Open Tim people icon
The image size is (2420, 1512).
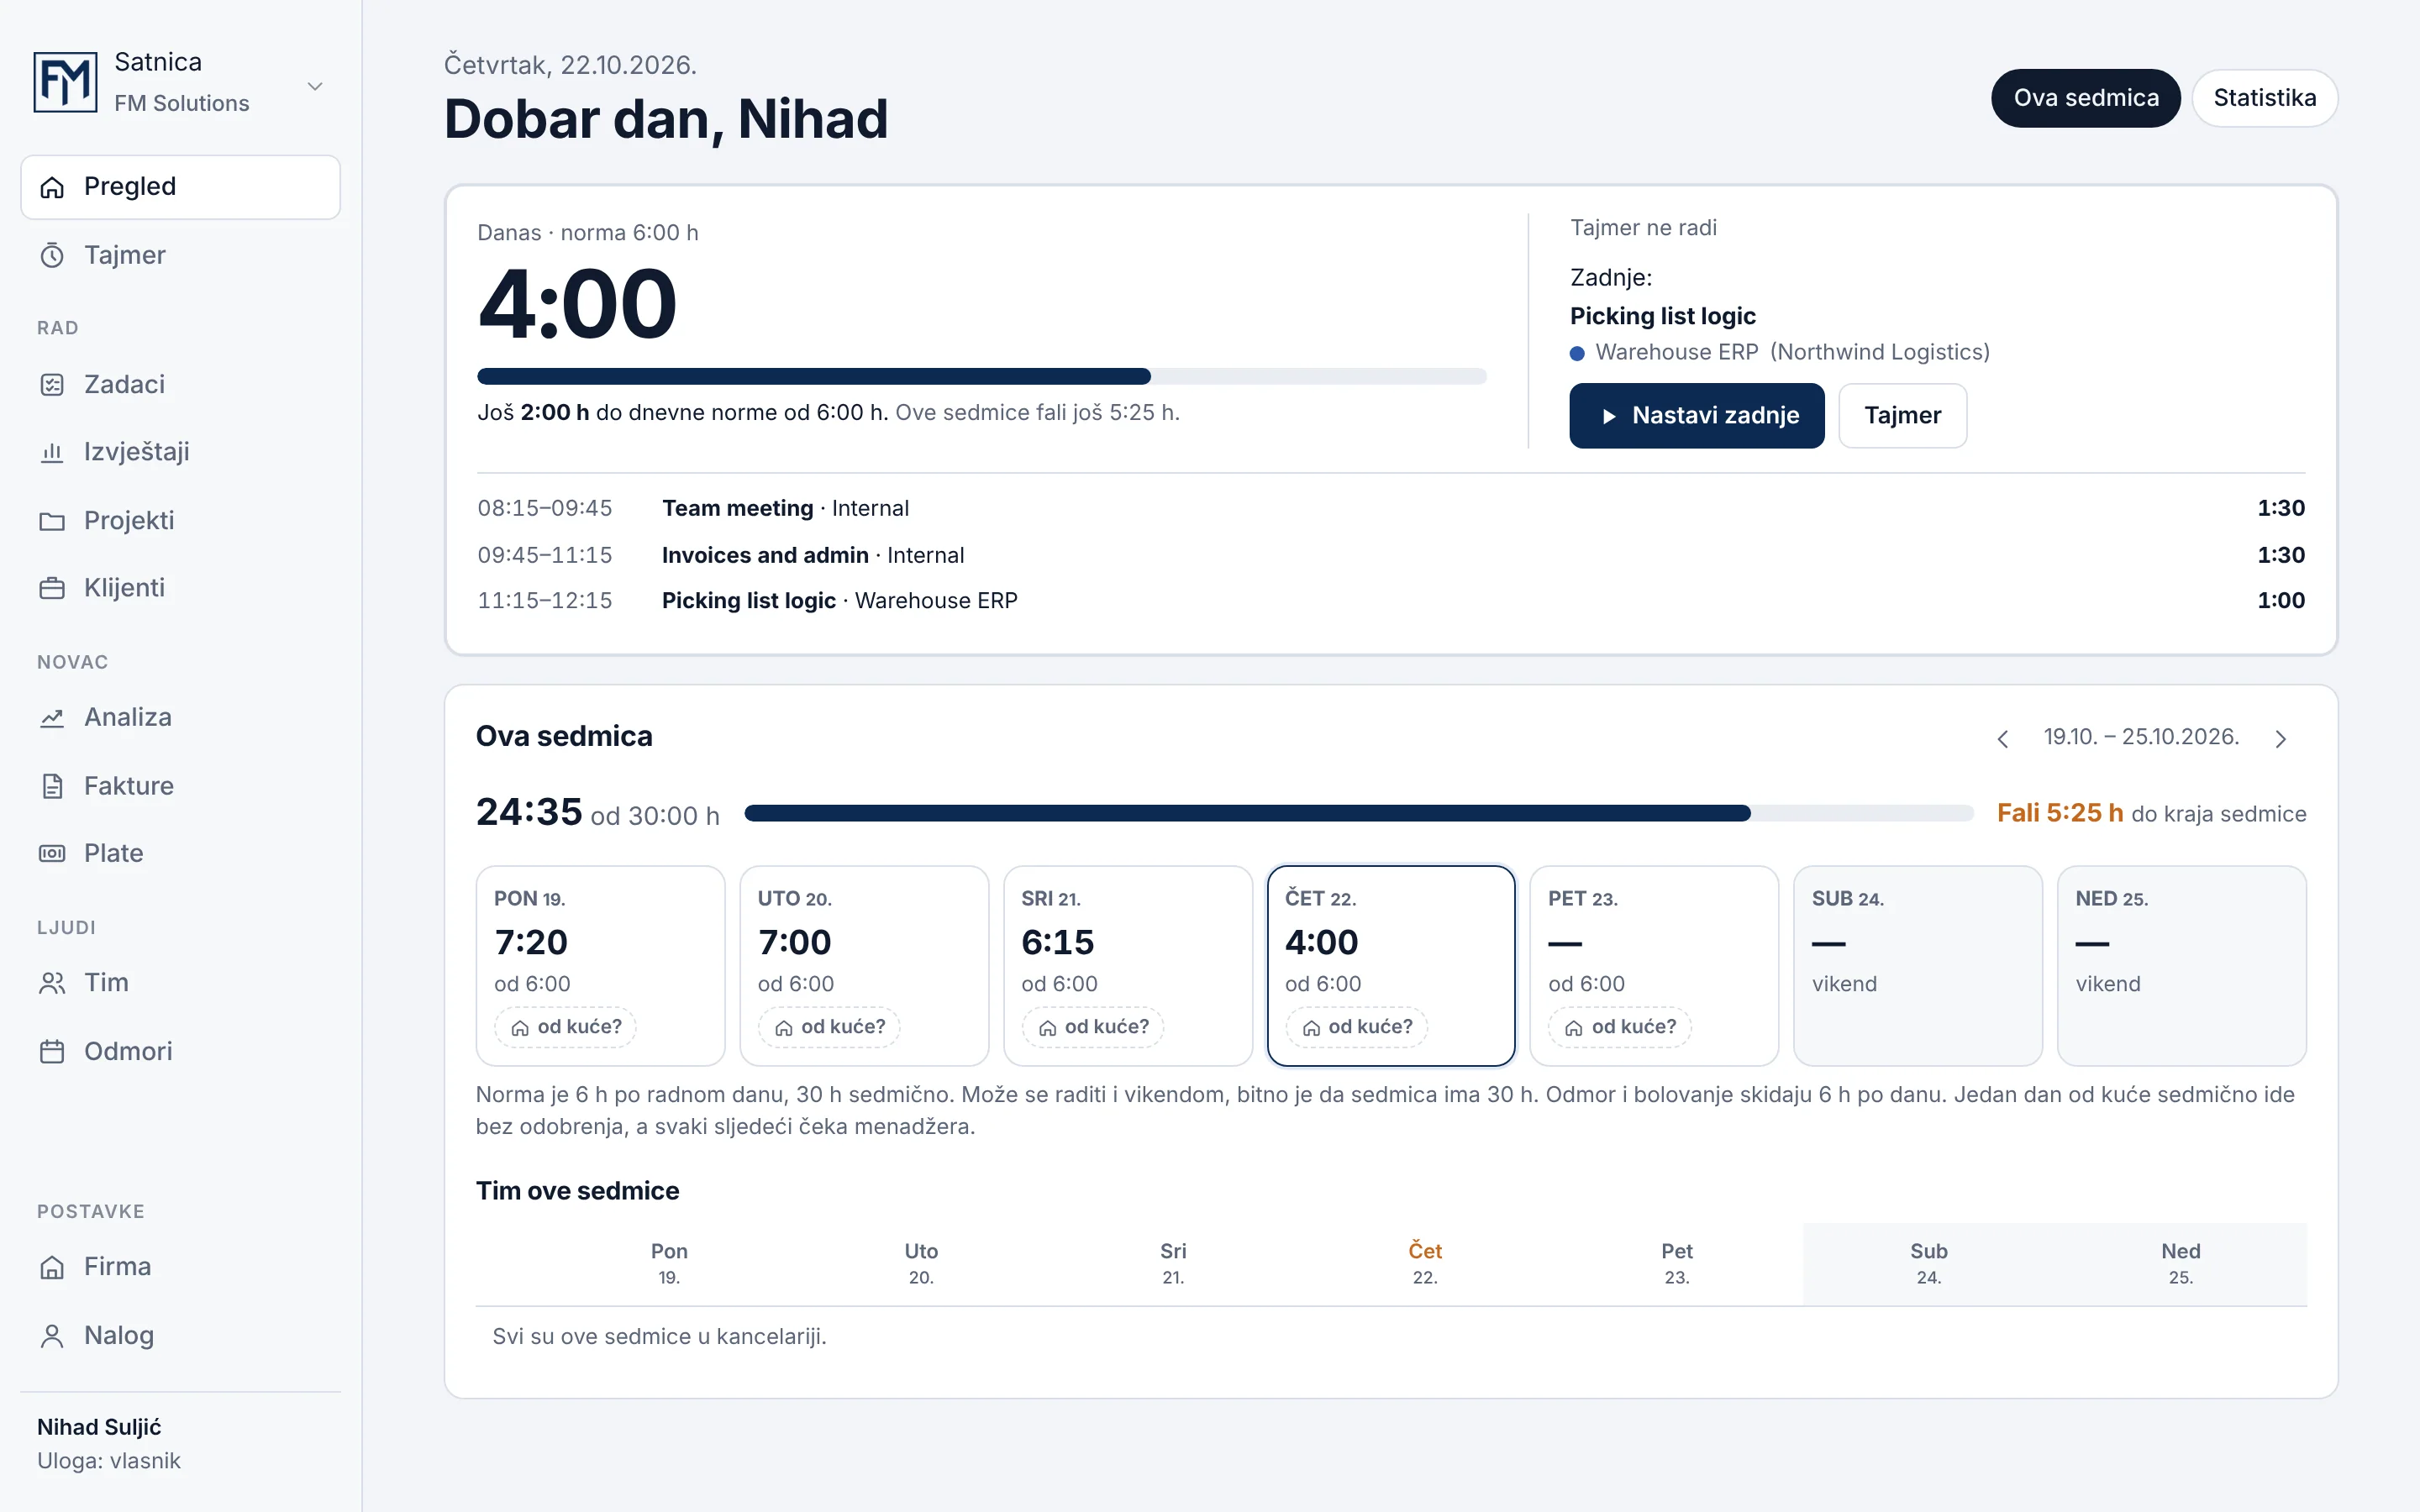52,983
